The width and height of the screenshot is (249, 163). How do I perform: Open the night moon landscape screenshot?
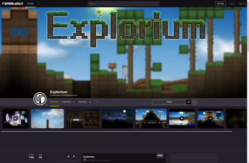point(117,118)
